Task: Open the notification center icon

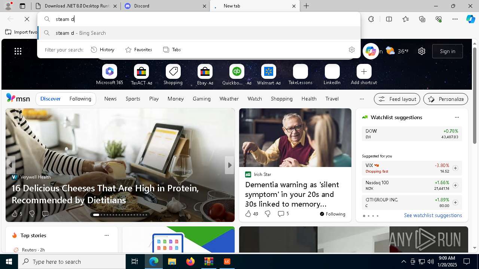Action: [467, 262]
